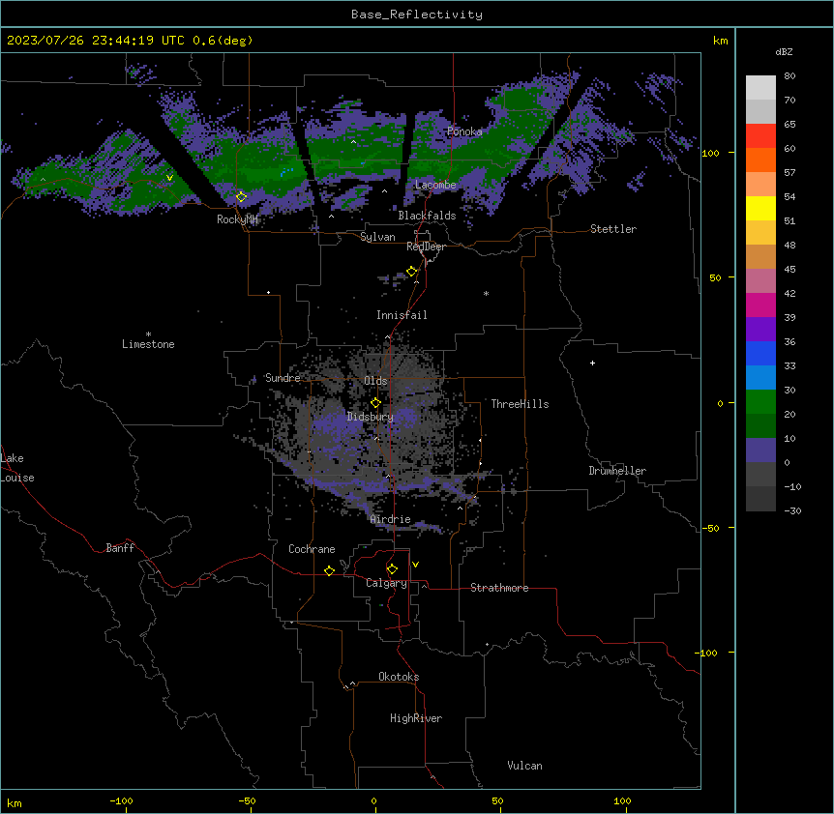834x814 pixels.
Task: Select the yellow diamond marker under Cochrane
Action: tap(329, 570)
